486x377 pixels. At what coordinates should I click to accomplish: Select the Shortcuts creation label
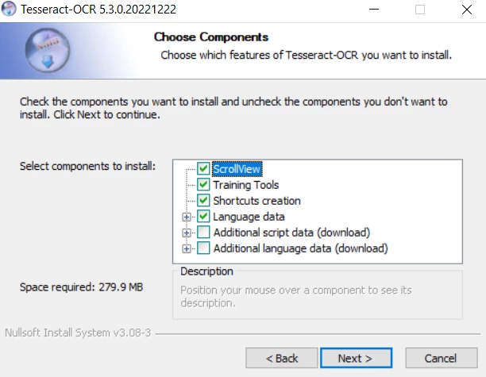256,201
